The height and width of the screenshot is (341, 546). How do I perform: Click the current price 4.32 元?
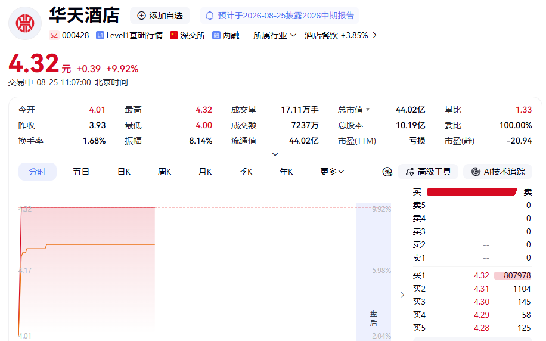click(x=40, y=64)
